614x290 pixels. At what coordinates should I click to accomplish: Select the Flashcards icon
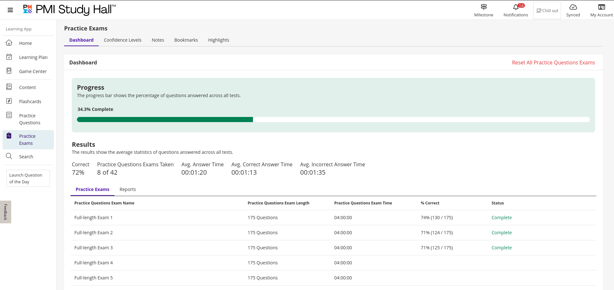(9, 101)
